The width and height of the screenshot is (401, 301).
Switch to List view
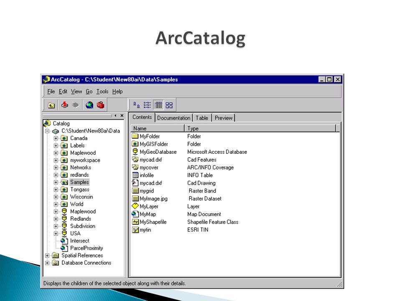click(147, 105)
